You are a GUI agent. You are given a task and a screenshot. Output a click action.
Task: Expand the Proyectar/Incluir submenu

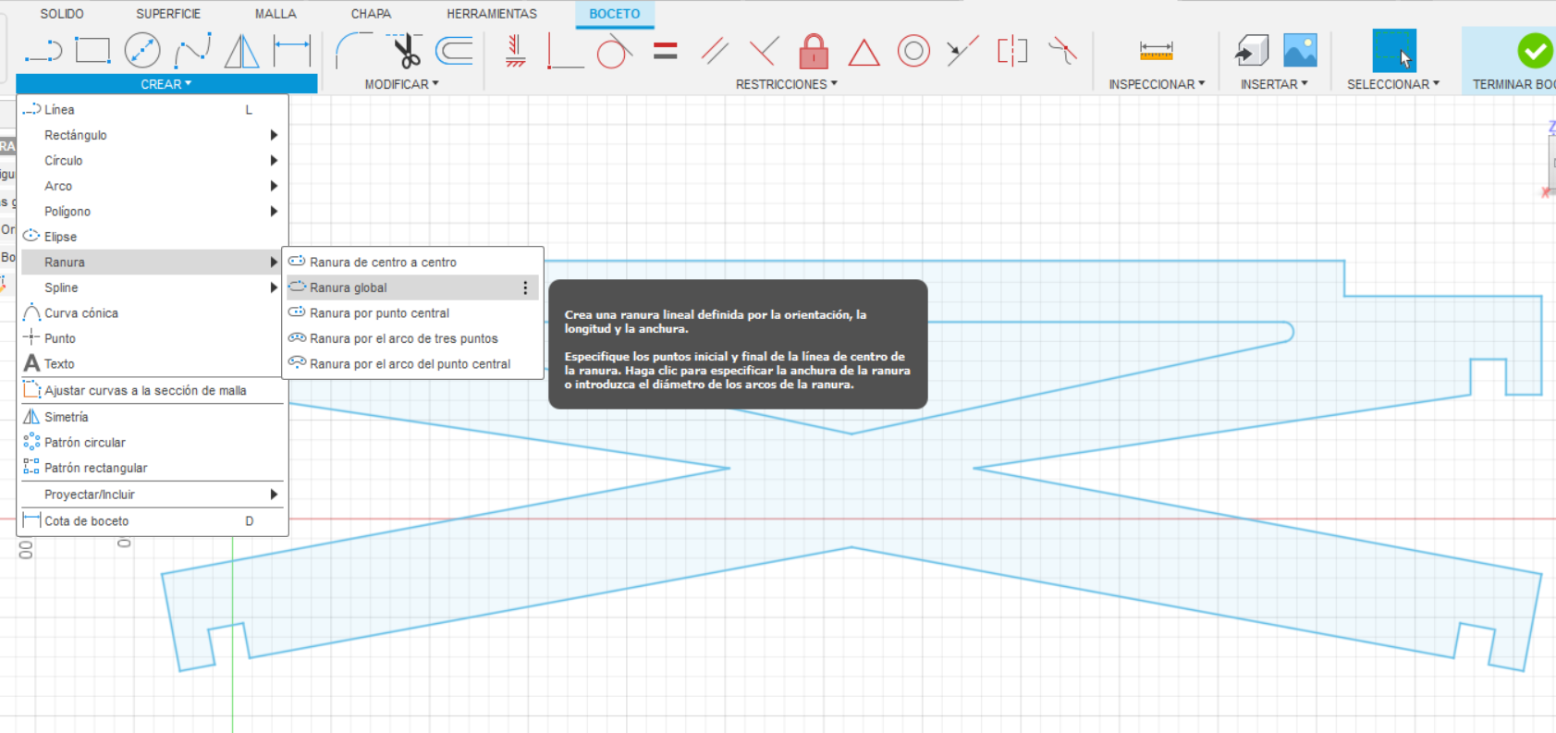click(153, 495)
